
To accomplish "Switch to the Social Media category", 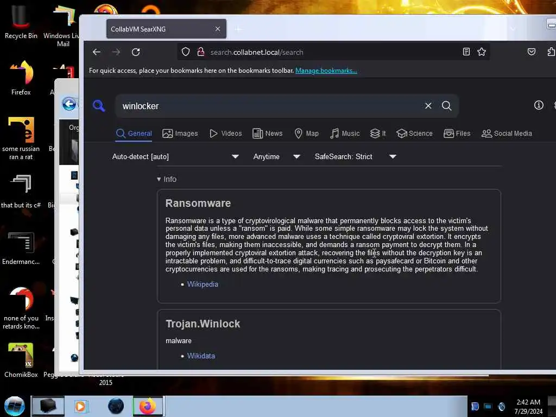I will [x=507, y=134].
